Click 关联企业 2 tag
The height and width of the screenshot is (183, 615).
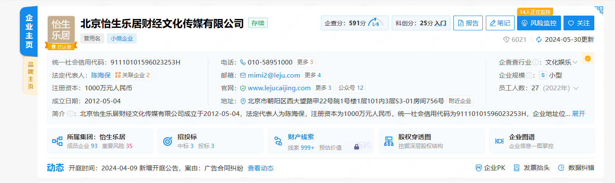pos(133,75)
